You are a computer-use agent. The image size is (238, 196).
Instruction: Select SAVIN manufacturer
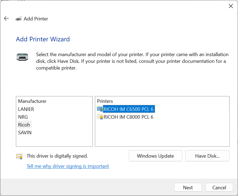(25, 133)
